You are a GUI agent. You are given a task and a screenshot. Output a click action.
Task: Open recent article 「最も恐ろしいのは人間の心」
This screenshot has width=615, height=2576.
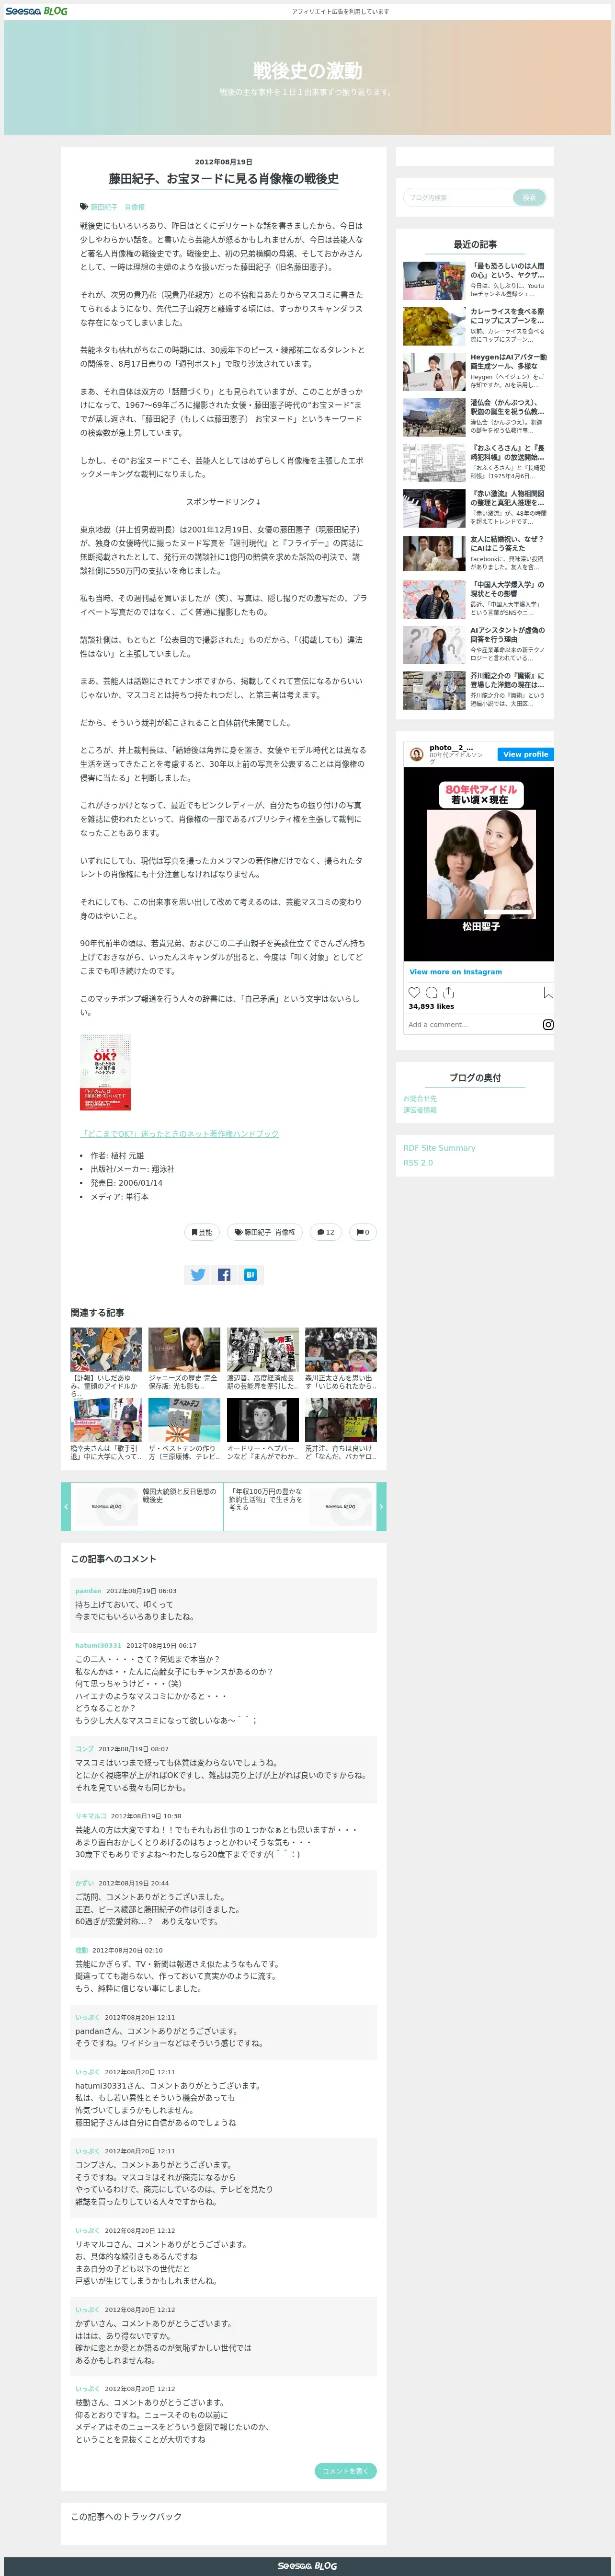coord(475,280)
